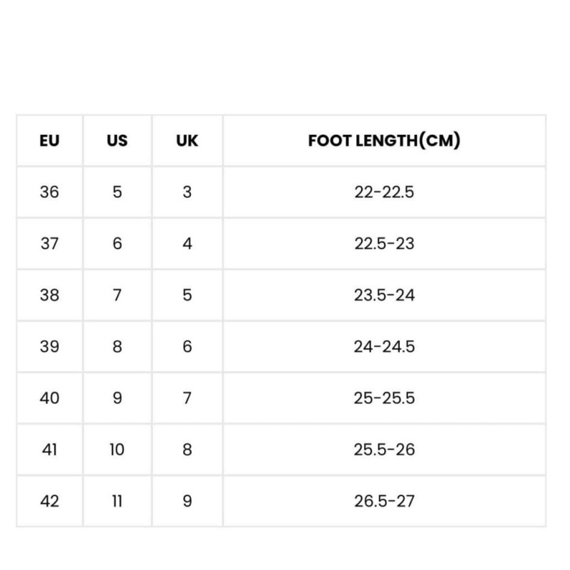Click the US column header
The image size is (570, 570).
pos(118,140)
